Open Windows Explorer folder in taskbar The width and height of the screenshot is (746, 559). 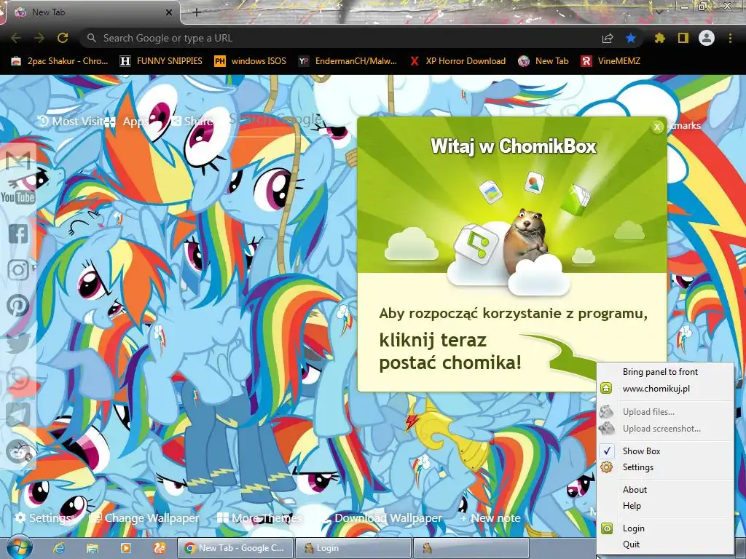pos(93,548)
